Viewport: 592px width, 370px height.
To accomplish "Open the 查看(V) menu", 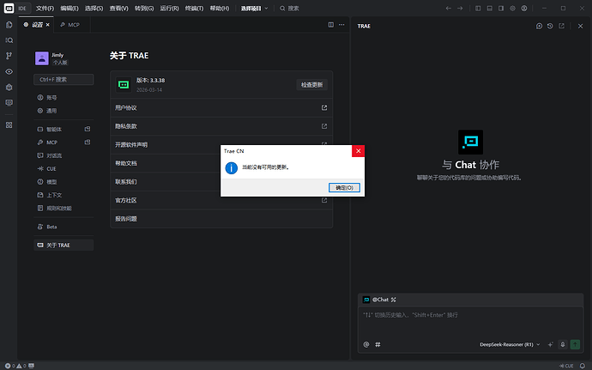I will [x=119, y=9].
